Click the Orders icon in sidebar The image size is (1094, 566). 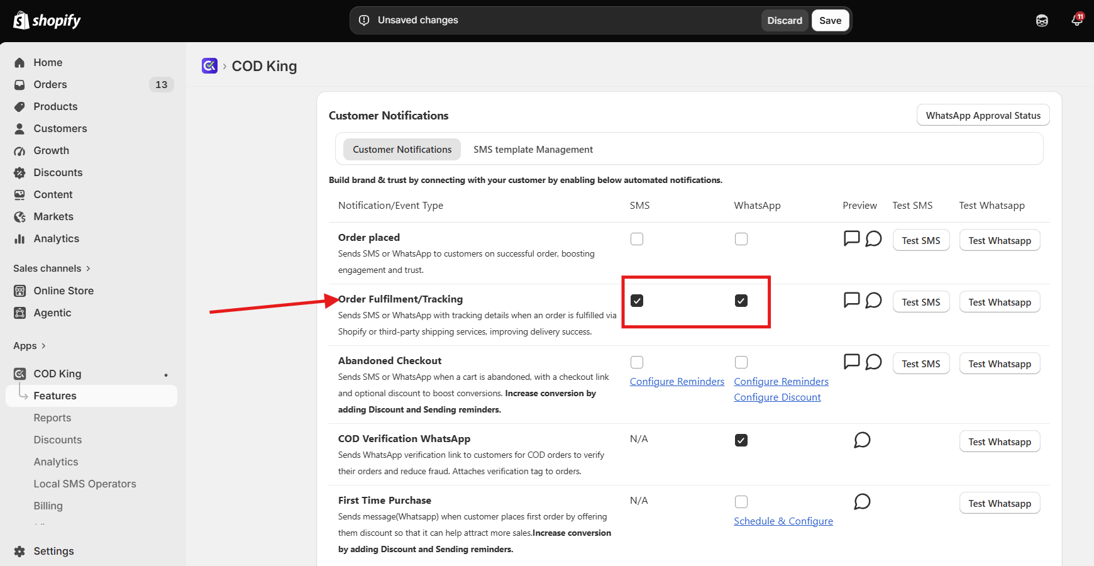coord(19,84)
